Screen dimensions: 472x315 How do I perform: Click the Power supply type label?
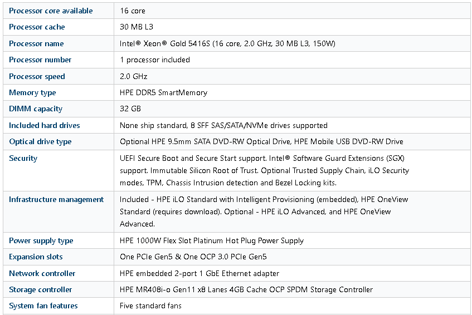coord(41,241)
